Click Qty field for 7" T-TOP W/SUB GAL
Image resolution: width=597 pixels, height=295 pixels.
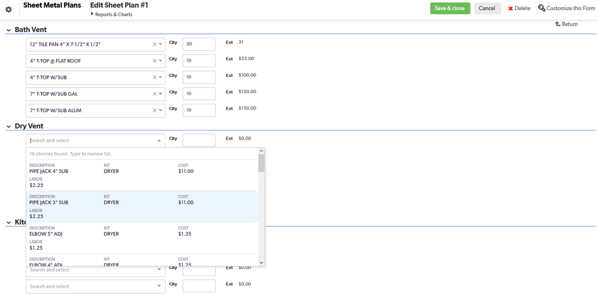(199, 94)
